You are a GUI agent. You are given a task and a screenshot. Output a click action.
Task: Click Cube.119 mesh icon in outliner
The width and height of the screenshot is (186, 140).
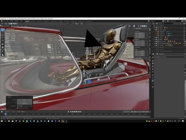tap(158, 32)
